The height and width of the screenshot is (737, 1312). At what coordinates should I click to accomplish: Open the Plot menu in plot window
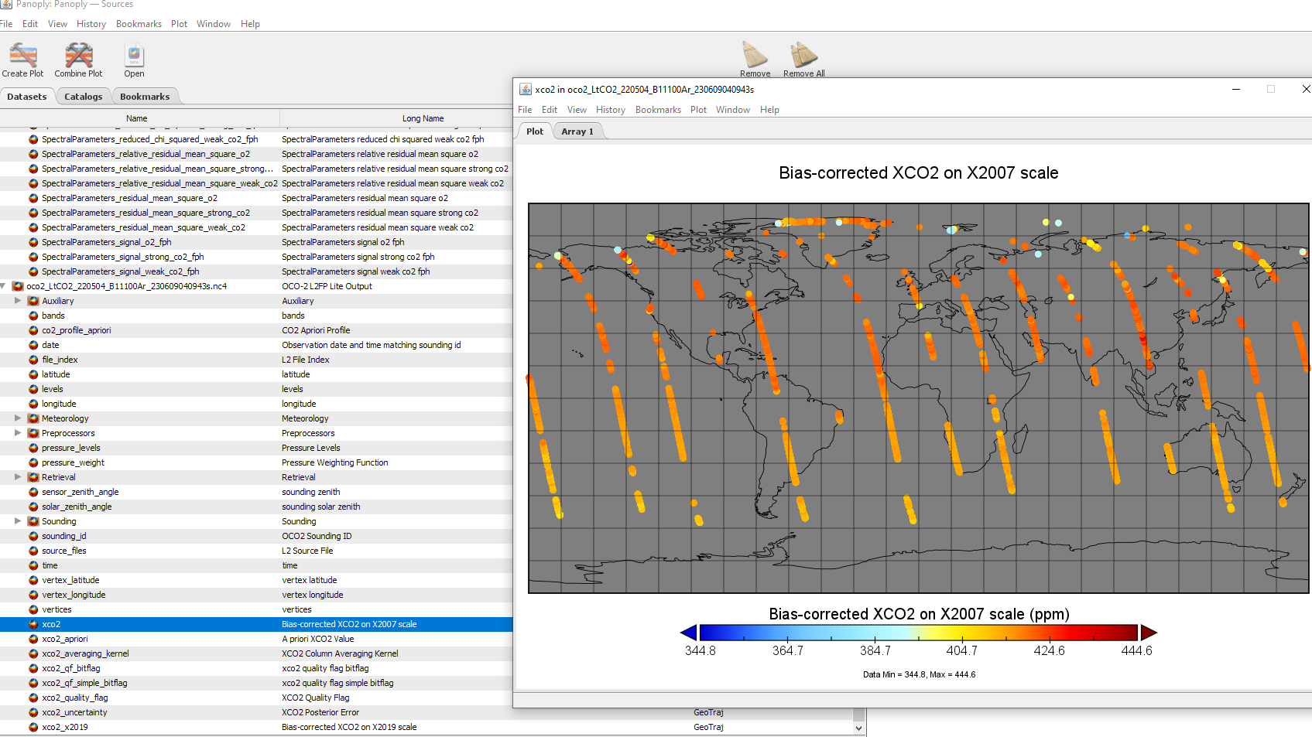pos(698,110)
